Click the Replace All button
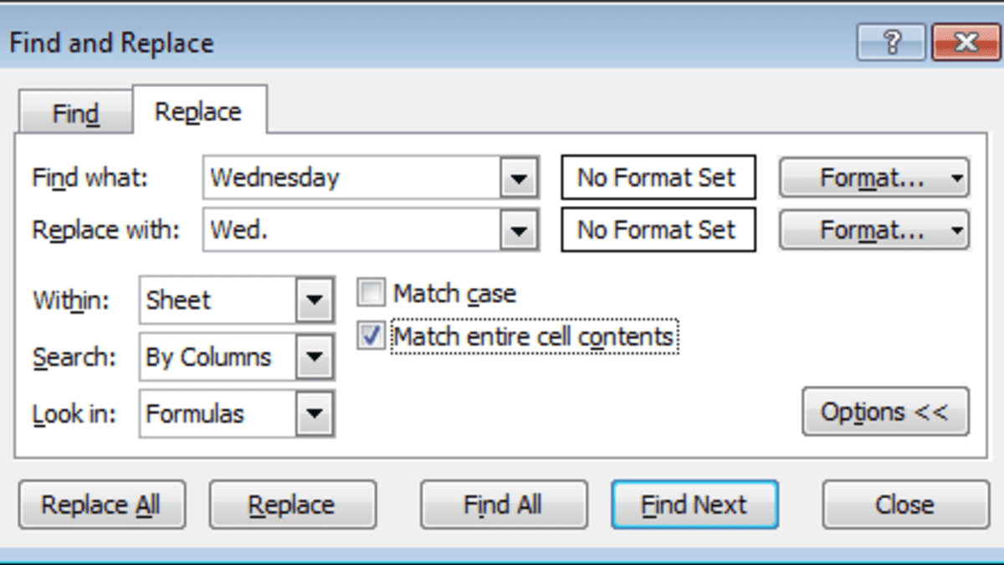The image size is (1004, 565). (x=101, y=504)
